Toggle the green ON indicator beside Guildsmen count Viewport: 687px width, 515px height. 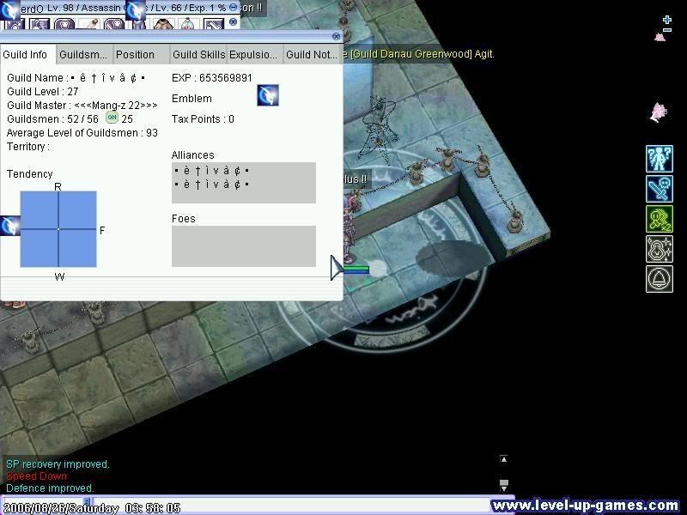tap(111, 118)
